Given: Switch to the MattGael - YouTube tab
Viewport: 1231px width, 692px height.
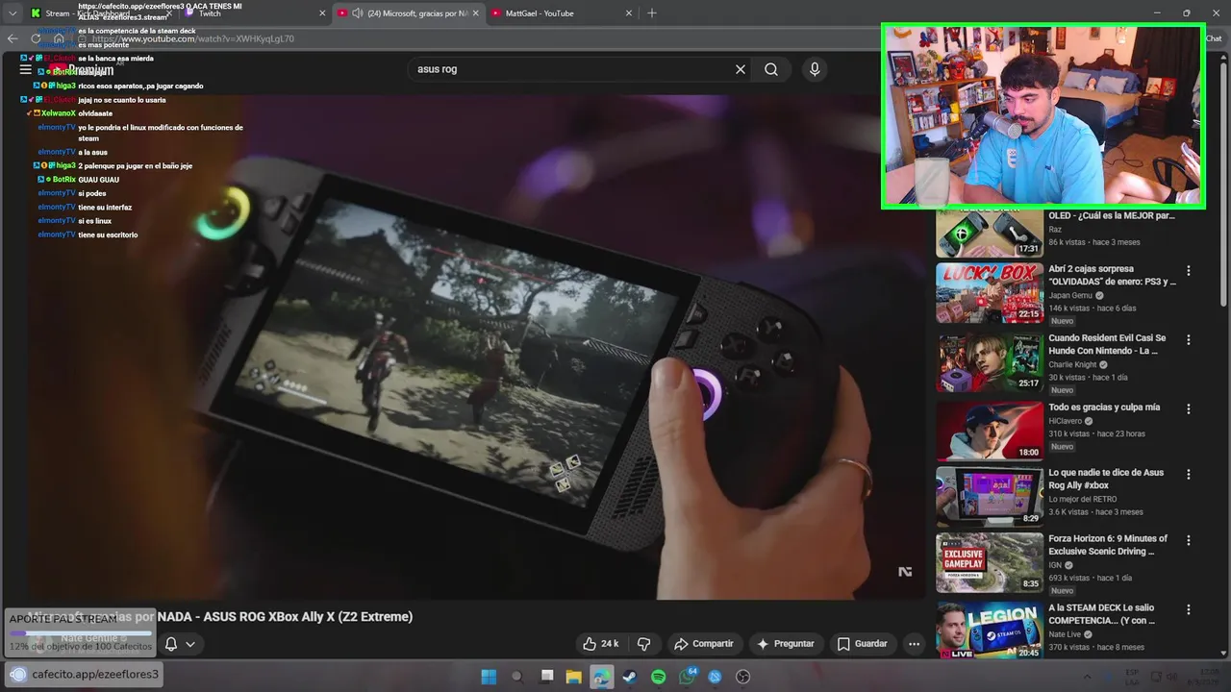Looking at the screenshot, I should [x=561, y=13].
